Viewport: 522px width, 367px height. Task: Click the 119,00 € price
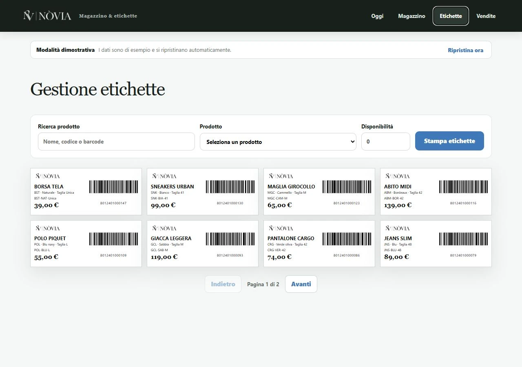click(164, 257)
